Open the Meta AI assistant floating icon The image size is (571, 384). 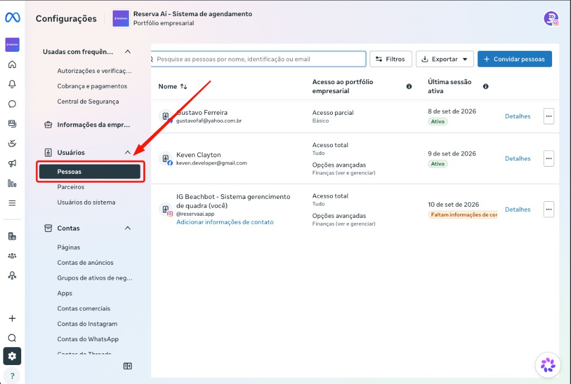tap(548, 364)
